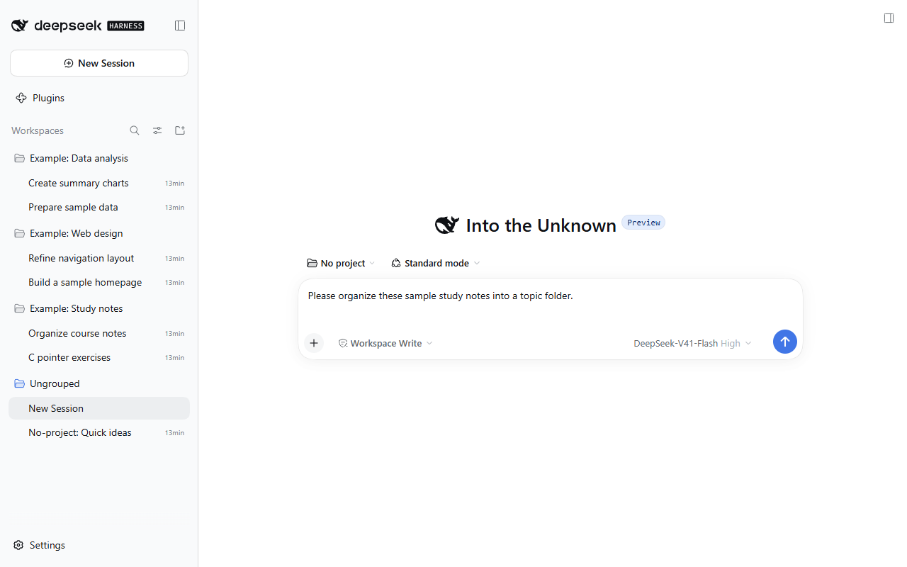Click the Workspaces section label
The width and height of the screenshot is (907, 567).
pyautogui.click(x=38, y=130)
